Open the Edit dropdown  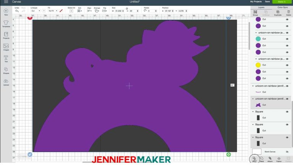tap(80, 11)
